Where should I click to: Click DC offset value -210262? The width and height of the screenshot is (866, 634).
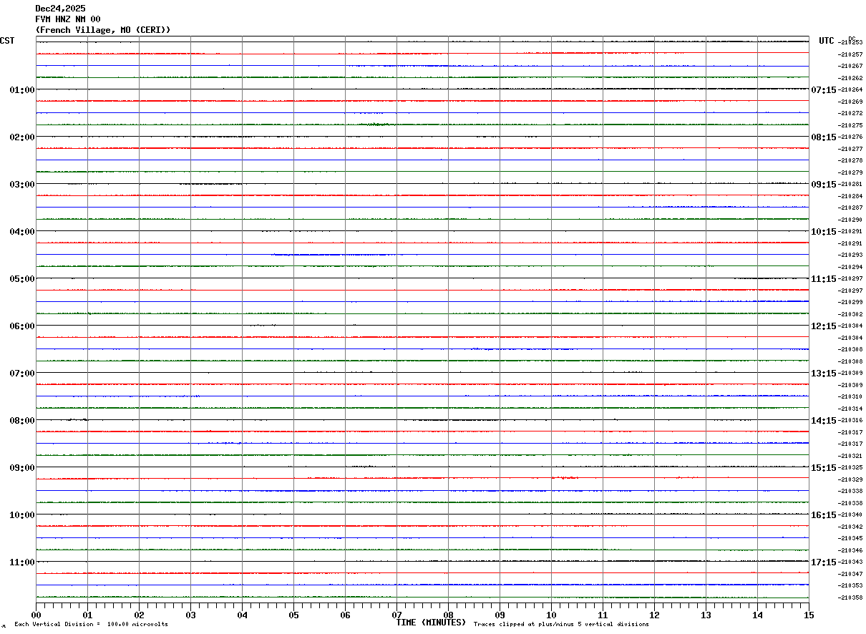[850, 78]
